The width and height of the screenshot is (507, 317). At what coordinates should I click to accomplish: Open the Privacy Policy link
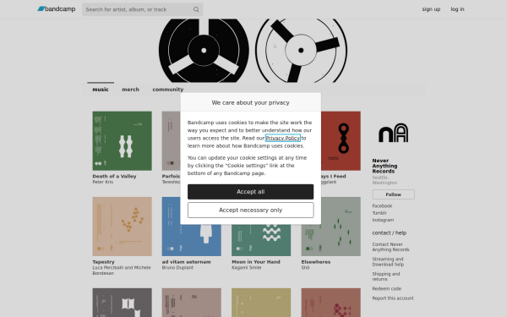pyautogui.click(x=282, y=138)
